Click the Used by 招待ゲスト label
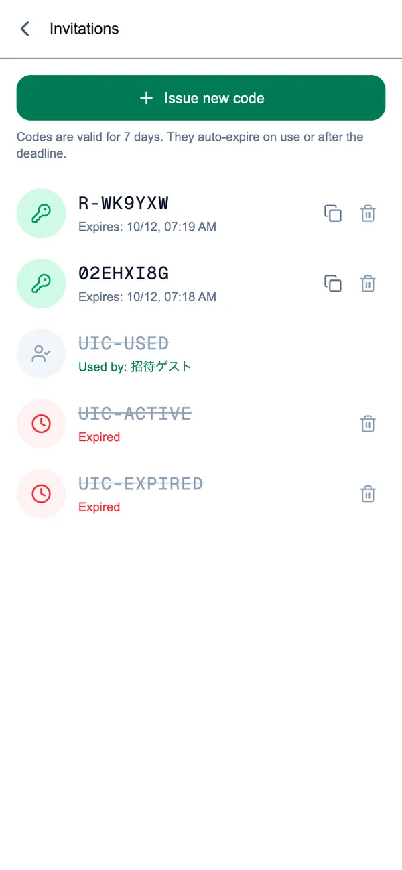 point(135,367)
